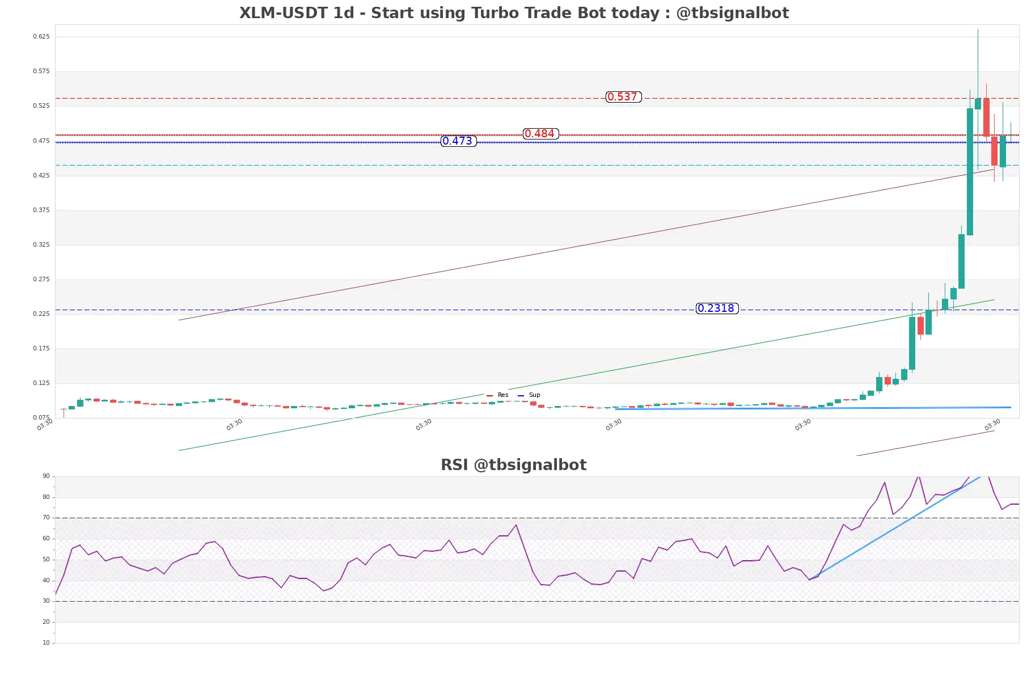
Task: Click the 0.575 price axis label
Action: pos(41,71)
